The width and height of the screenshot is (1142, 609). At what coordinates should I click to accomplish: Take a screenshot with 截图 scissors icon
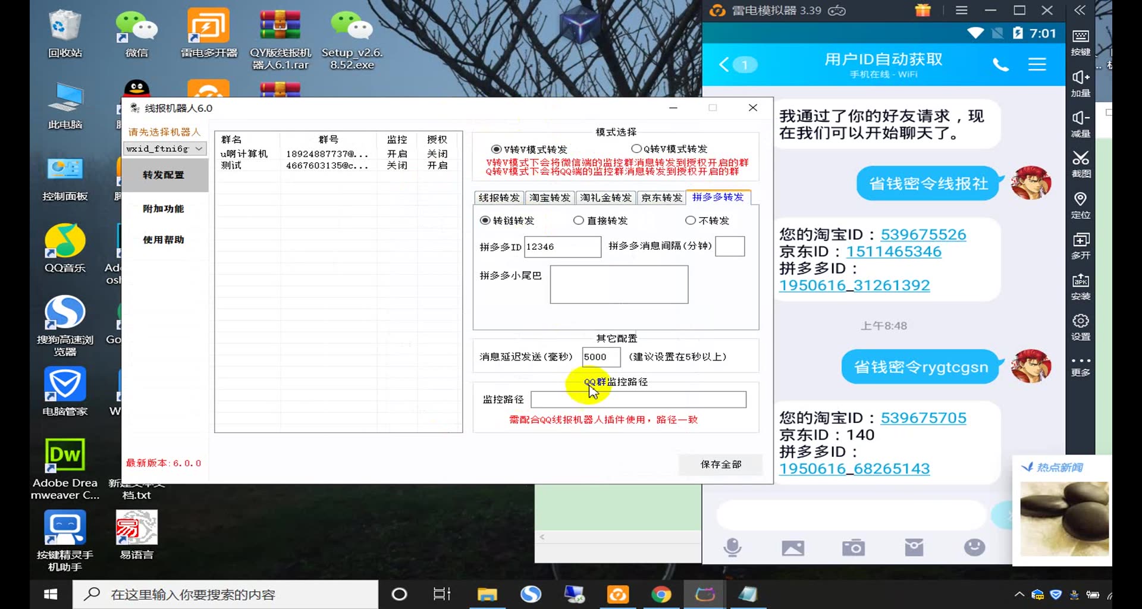(1081, 164)
